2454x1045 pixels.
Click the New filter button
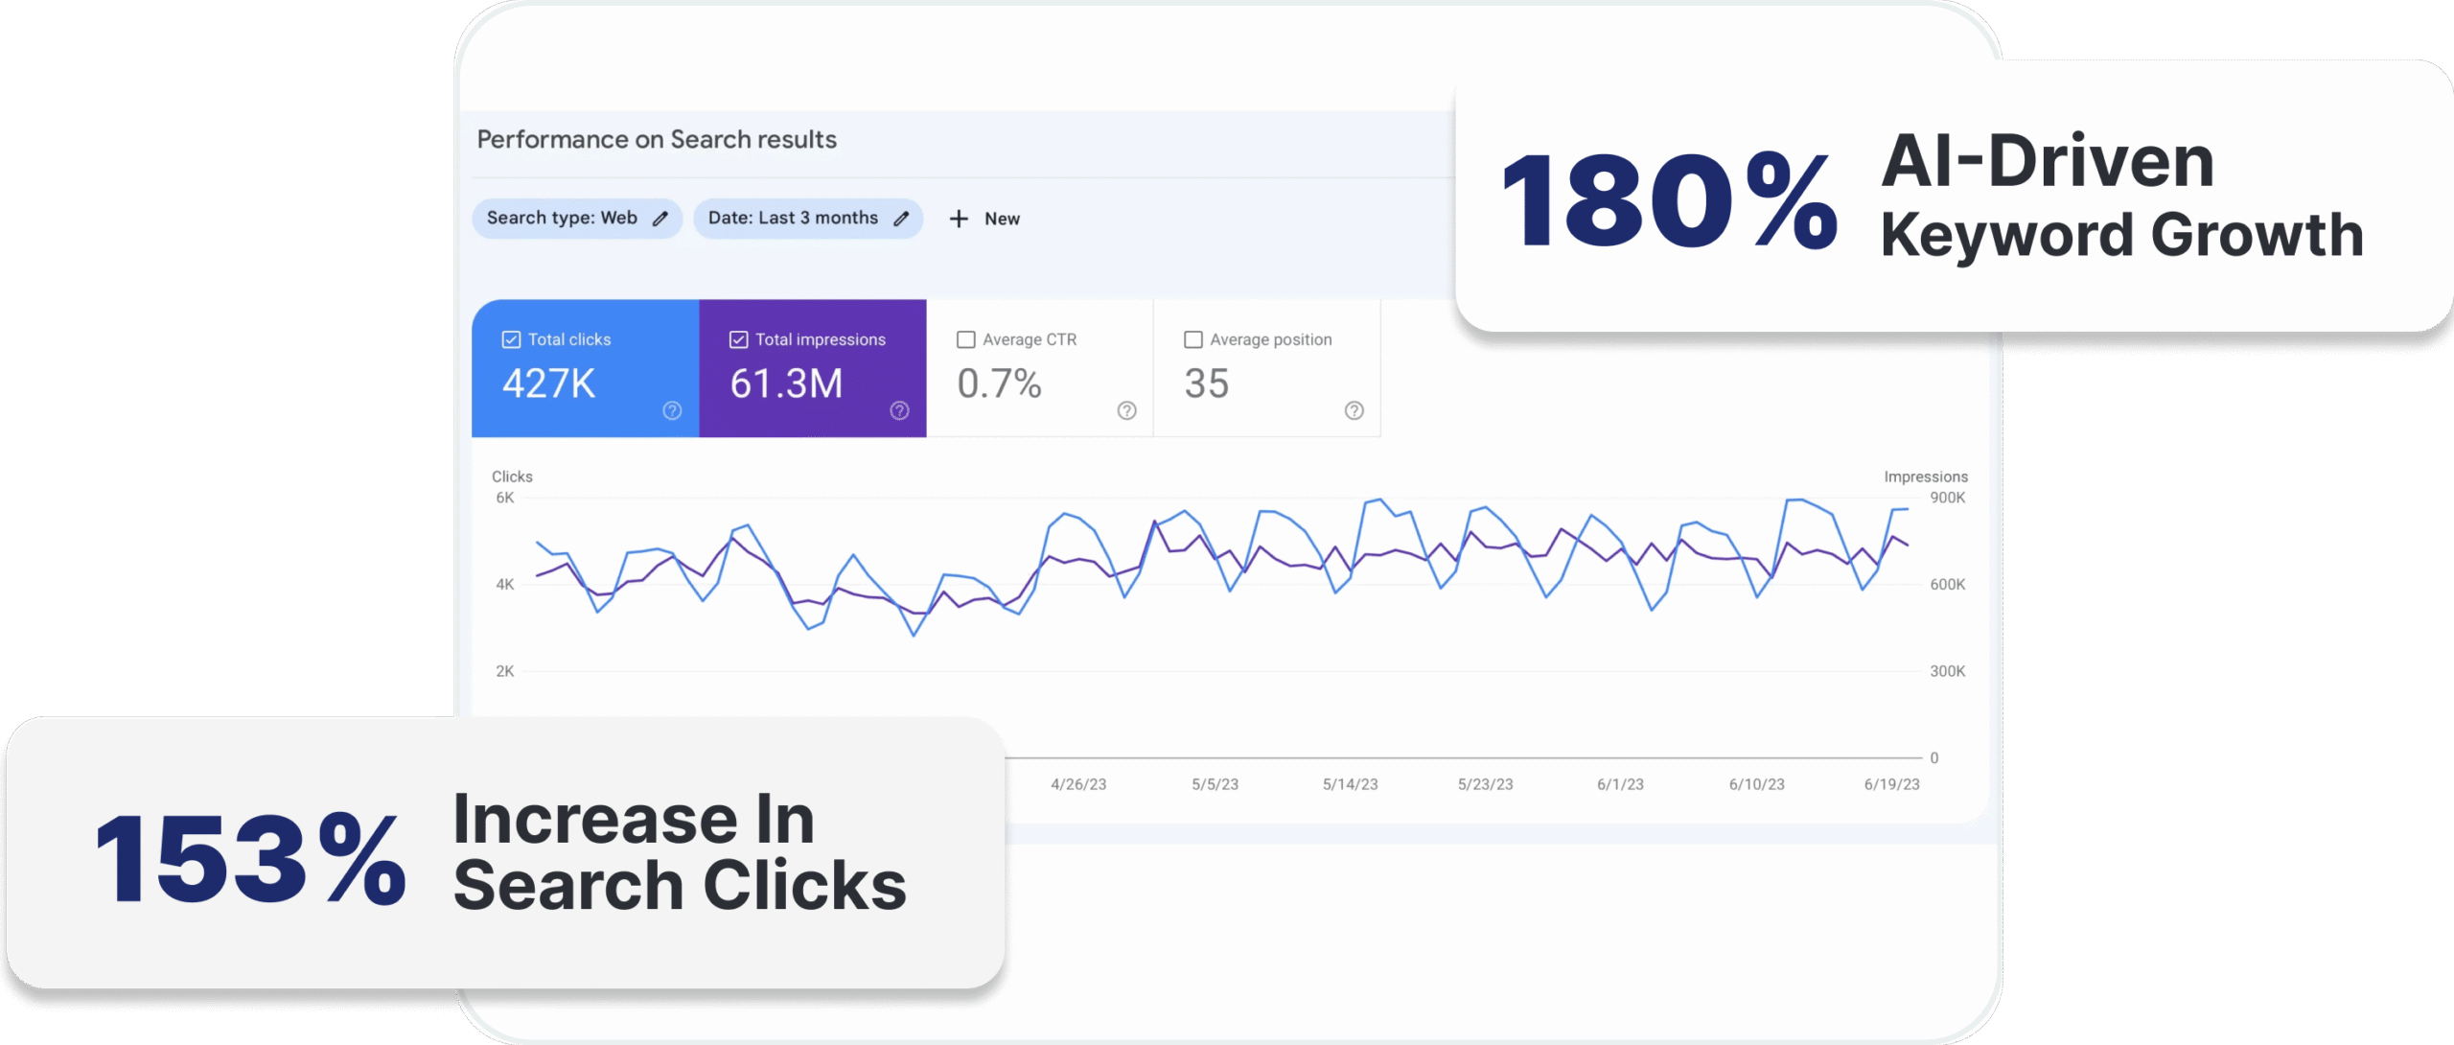point(1001,219)
